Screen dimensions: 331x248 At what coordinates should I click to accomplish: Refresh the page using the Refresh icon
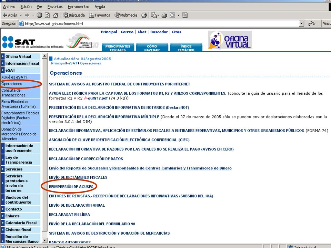(48, 15)
